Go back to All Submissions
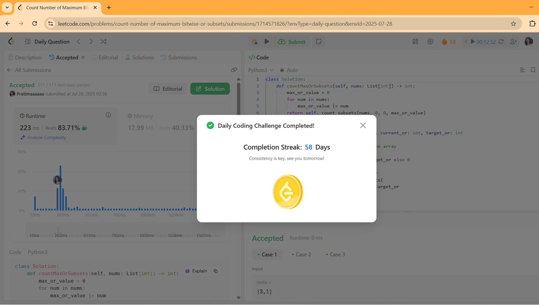 (33, 70)
